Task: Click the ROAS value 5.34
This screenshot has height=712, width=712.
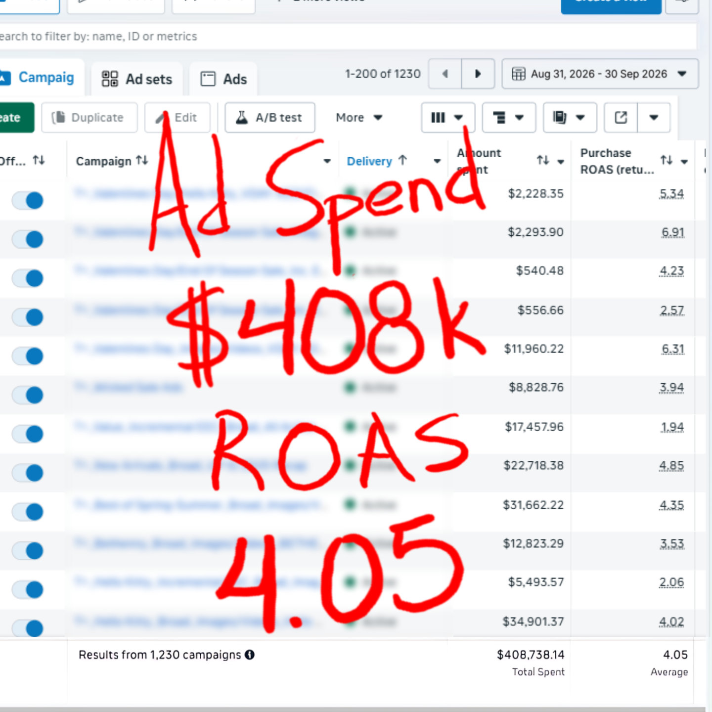Action: pos(671,194)
